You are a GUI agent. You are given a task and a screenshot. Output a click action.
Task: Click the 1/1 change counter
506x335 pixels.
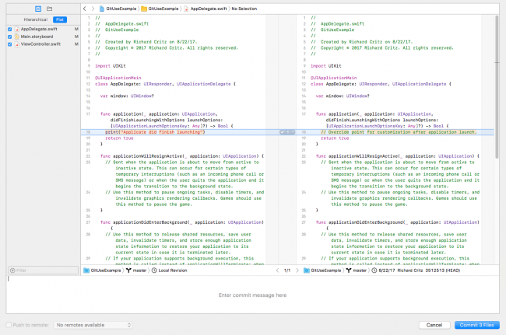287,270
